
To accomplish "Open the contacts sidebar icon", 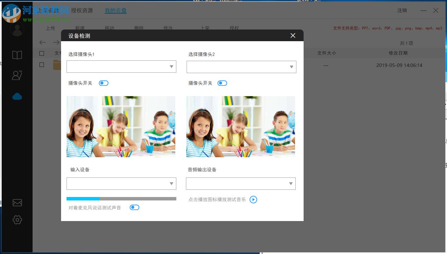I will point(17,75).
